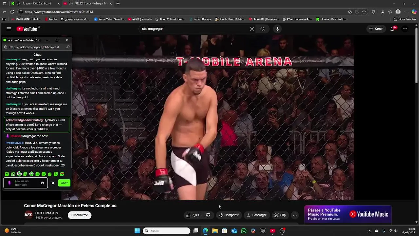The width and height of the screenshot is (419, 236).
Task: Click the Suscribirme button
Action: [x=80, y=215]
